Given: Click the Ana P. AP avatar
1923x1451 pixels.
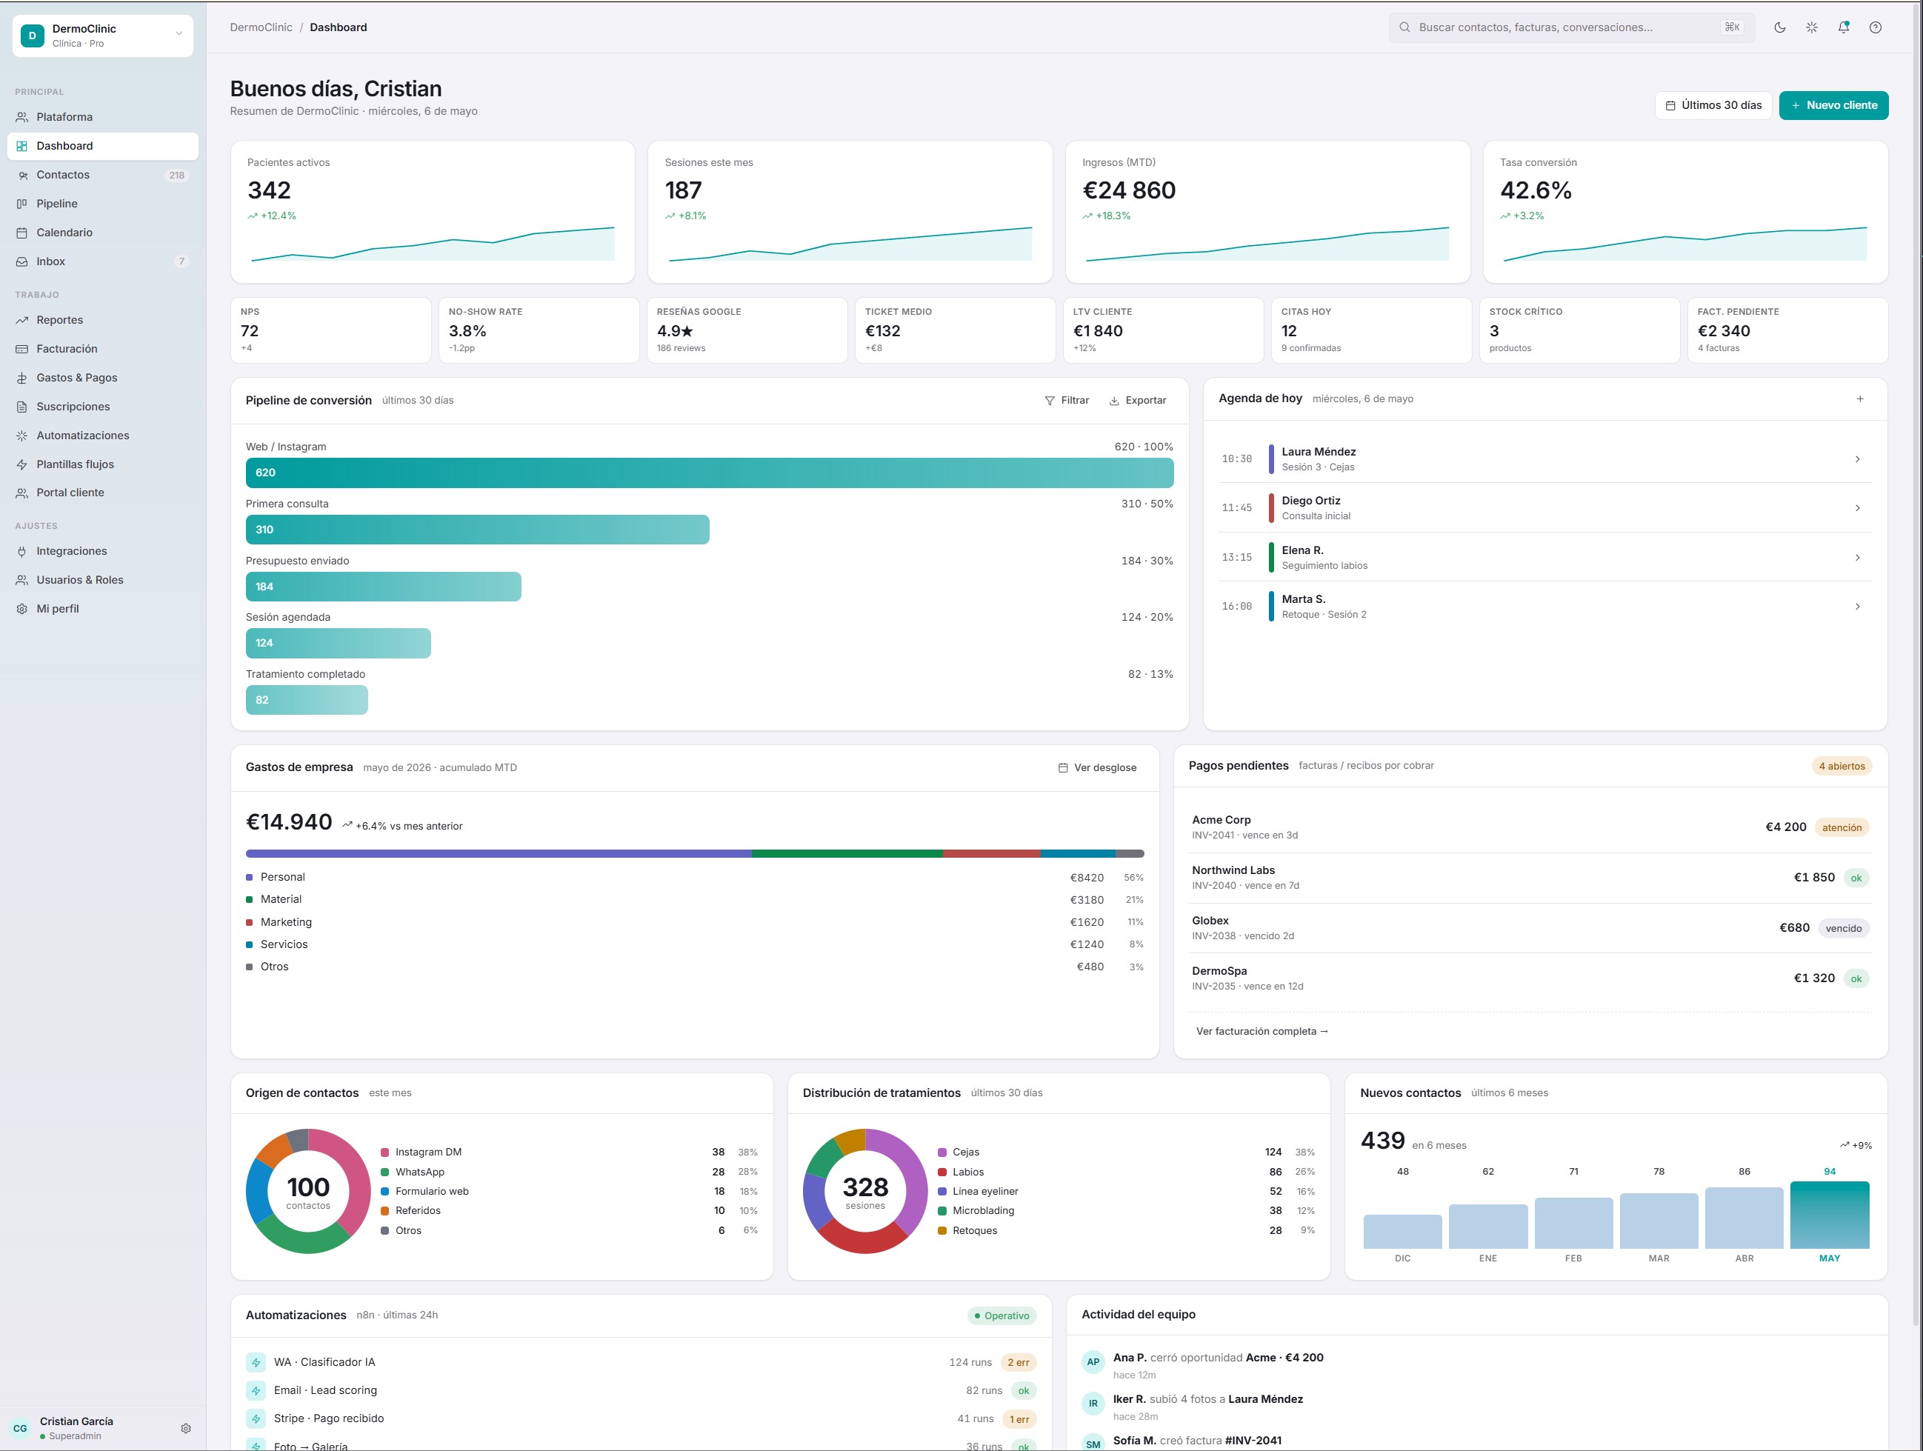Looking at the screenshot, I should click(x=1093, y=1361).
